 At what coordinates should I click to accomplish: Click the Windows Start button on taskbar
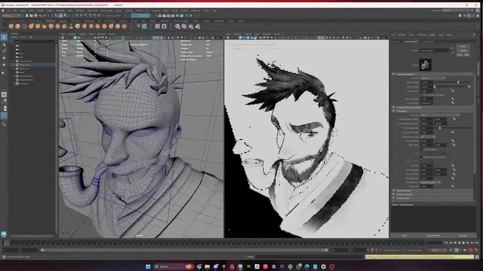pos(148,266)
